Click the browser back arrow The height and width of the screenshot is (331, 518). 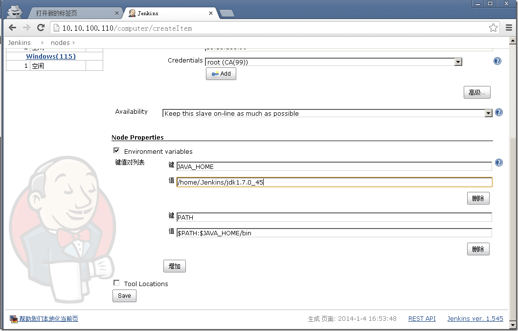[x=12, y=28]
